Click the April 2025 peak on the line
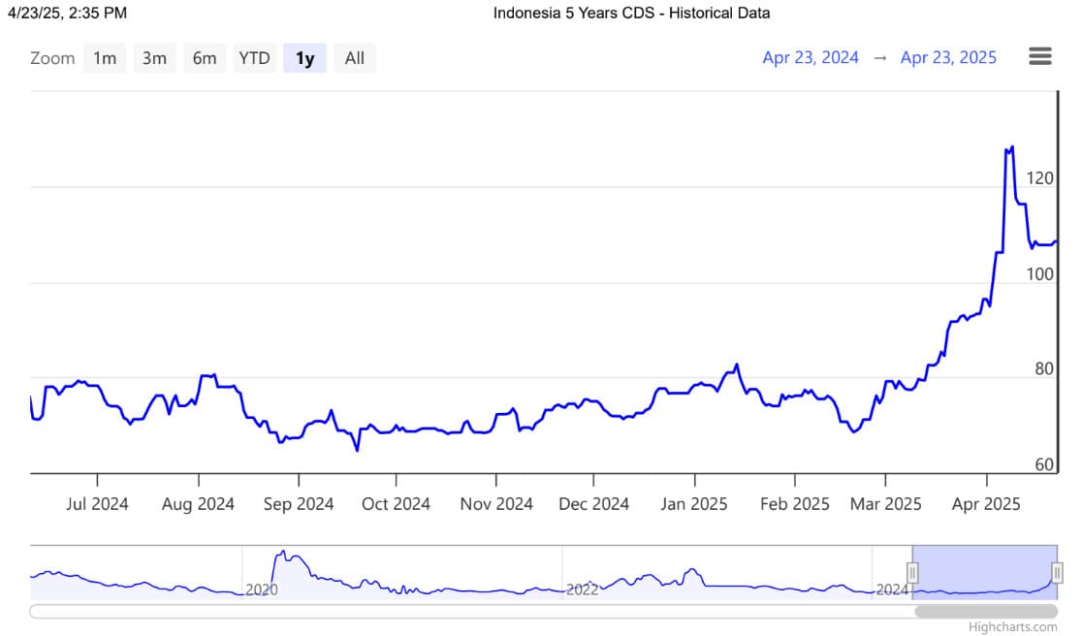The height and width of the screenshot is (636, 1083). (1012, 147)
